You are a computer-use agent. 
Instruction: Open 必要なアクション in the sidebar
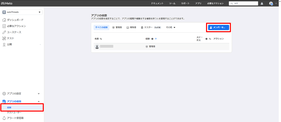tap(16, 26)
